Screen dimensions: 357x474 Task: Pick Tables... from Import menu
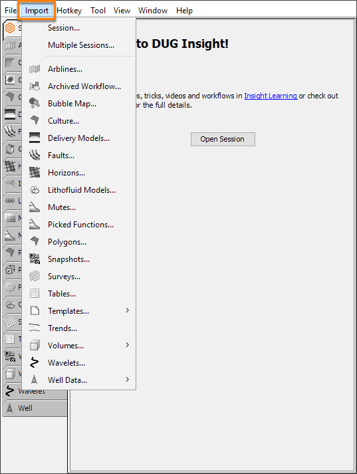click(x=78, y=294)
